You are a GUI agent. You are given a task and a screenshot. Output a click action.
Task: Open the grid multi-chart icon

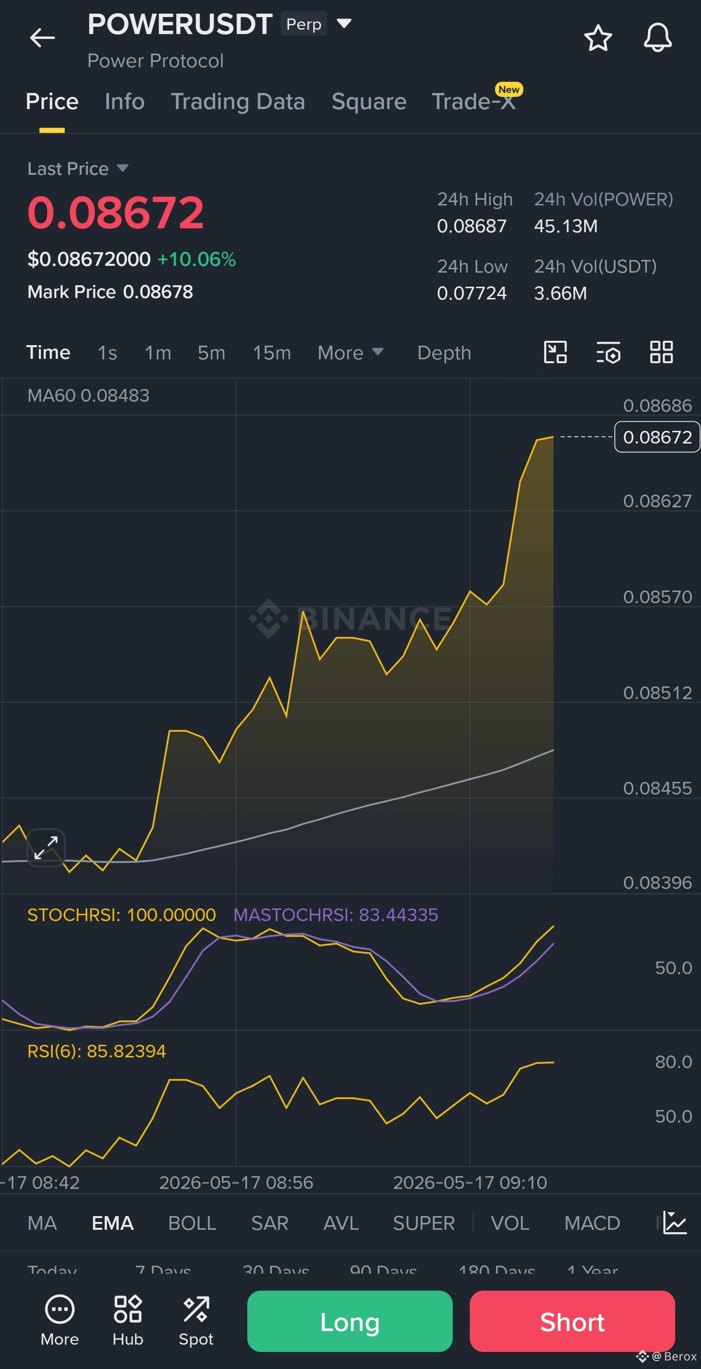(x=662, y=352)
